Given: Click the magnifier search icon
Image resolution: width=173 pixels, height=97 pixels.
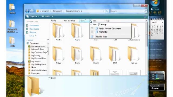Looking at the screenshot, I should (x=146, y=11).
